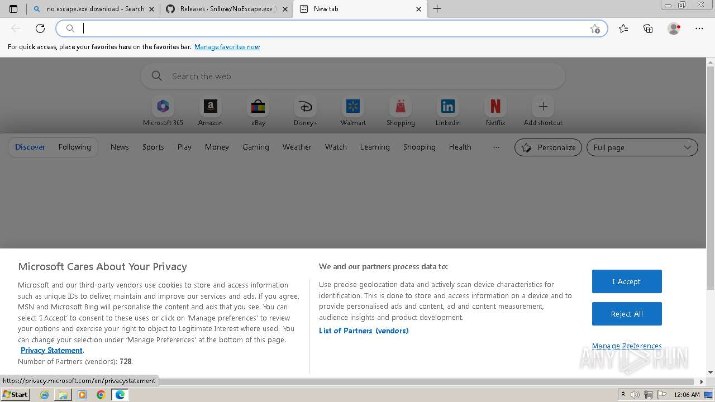Image resolution: width=715 pixels, height=402 pixels.
Task: Click the Reject All button
Action: (x=627, y=314)
